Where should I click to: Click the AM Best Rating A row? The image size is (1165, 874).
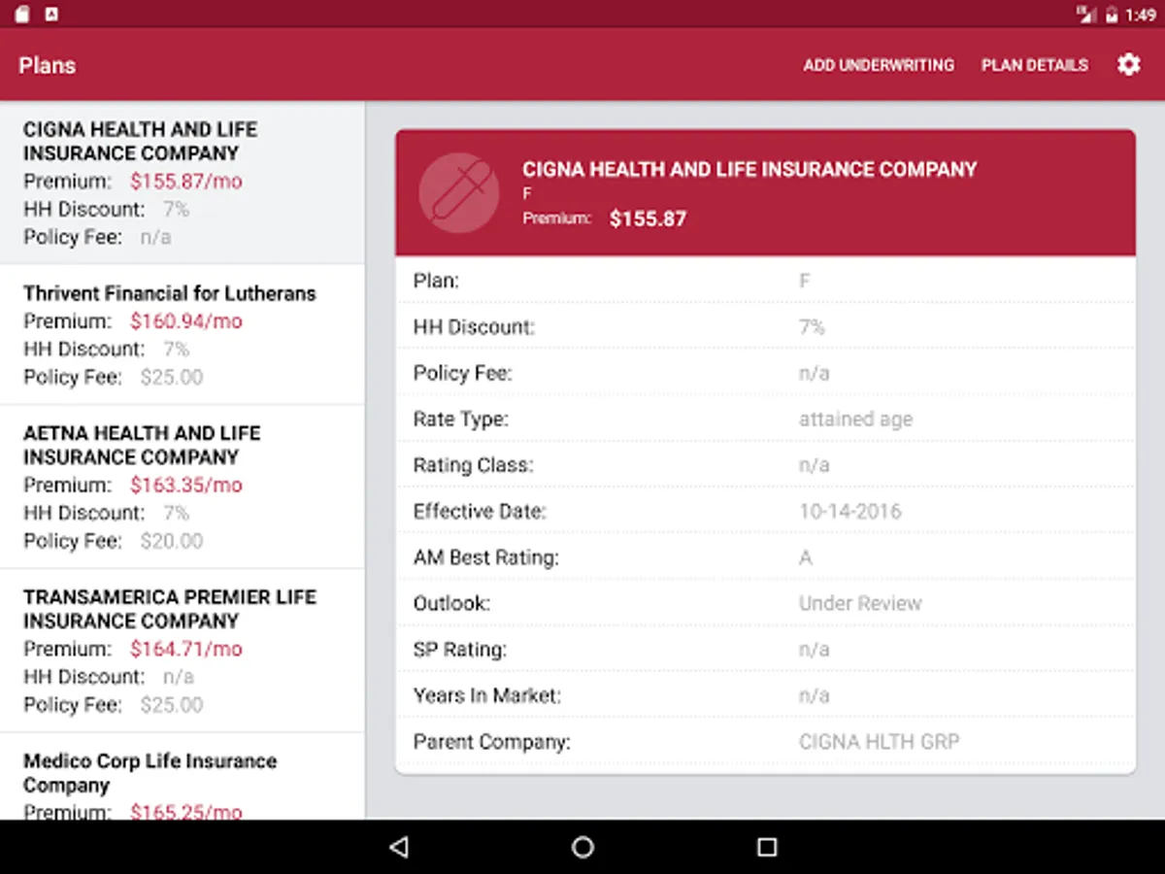[765, 557]
